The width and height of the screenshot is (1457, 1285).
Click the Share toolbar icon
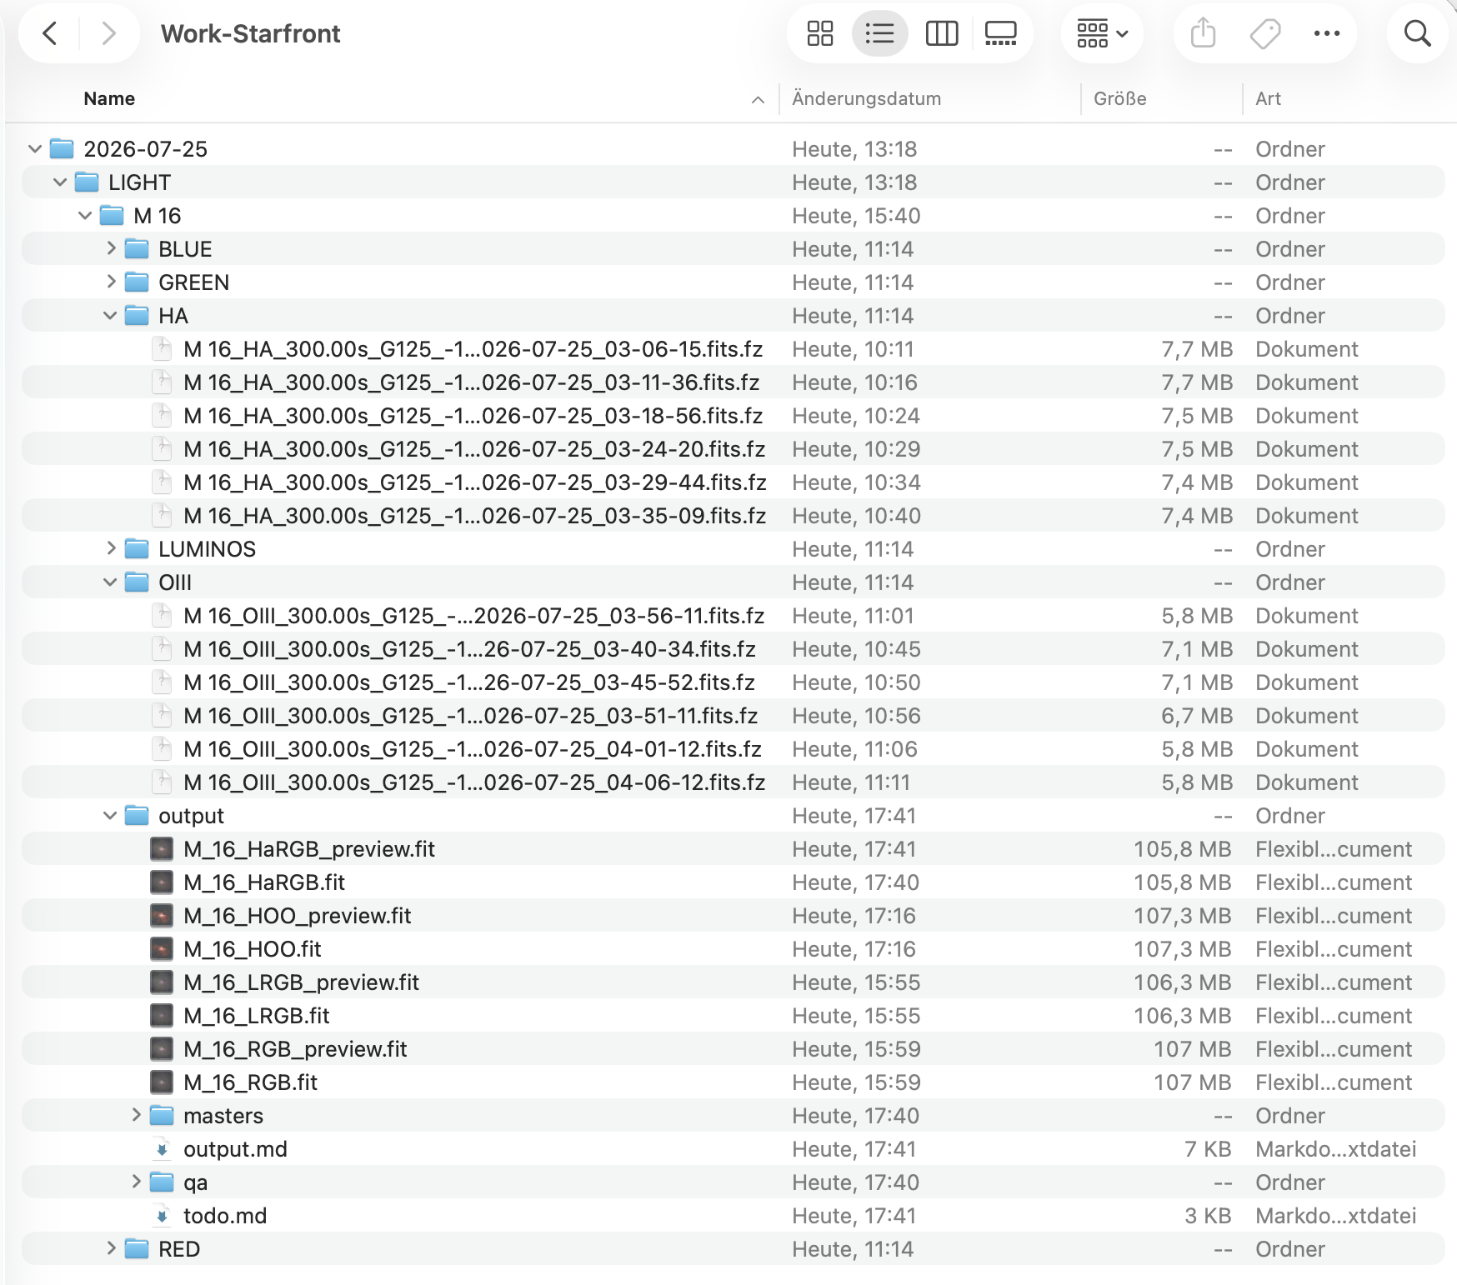[1203, 34]
